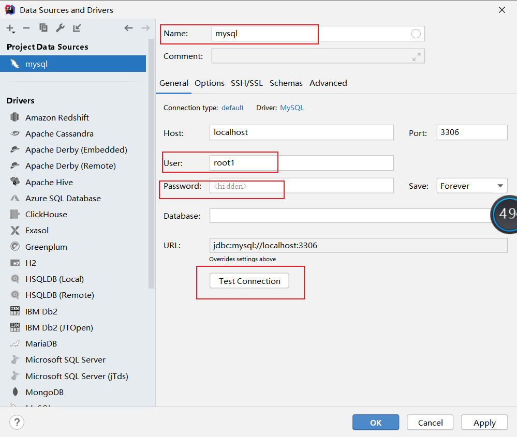Viewport: 517px width, 437px height.
Task: Close the Data Sources and Drivers dialog
Action: pyautogui.click(x=502, y=10)
